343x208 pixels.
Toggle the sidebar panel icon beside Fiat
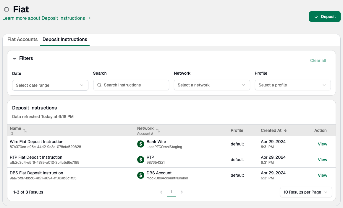point(7,9)
